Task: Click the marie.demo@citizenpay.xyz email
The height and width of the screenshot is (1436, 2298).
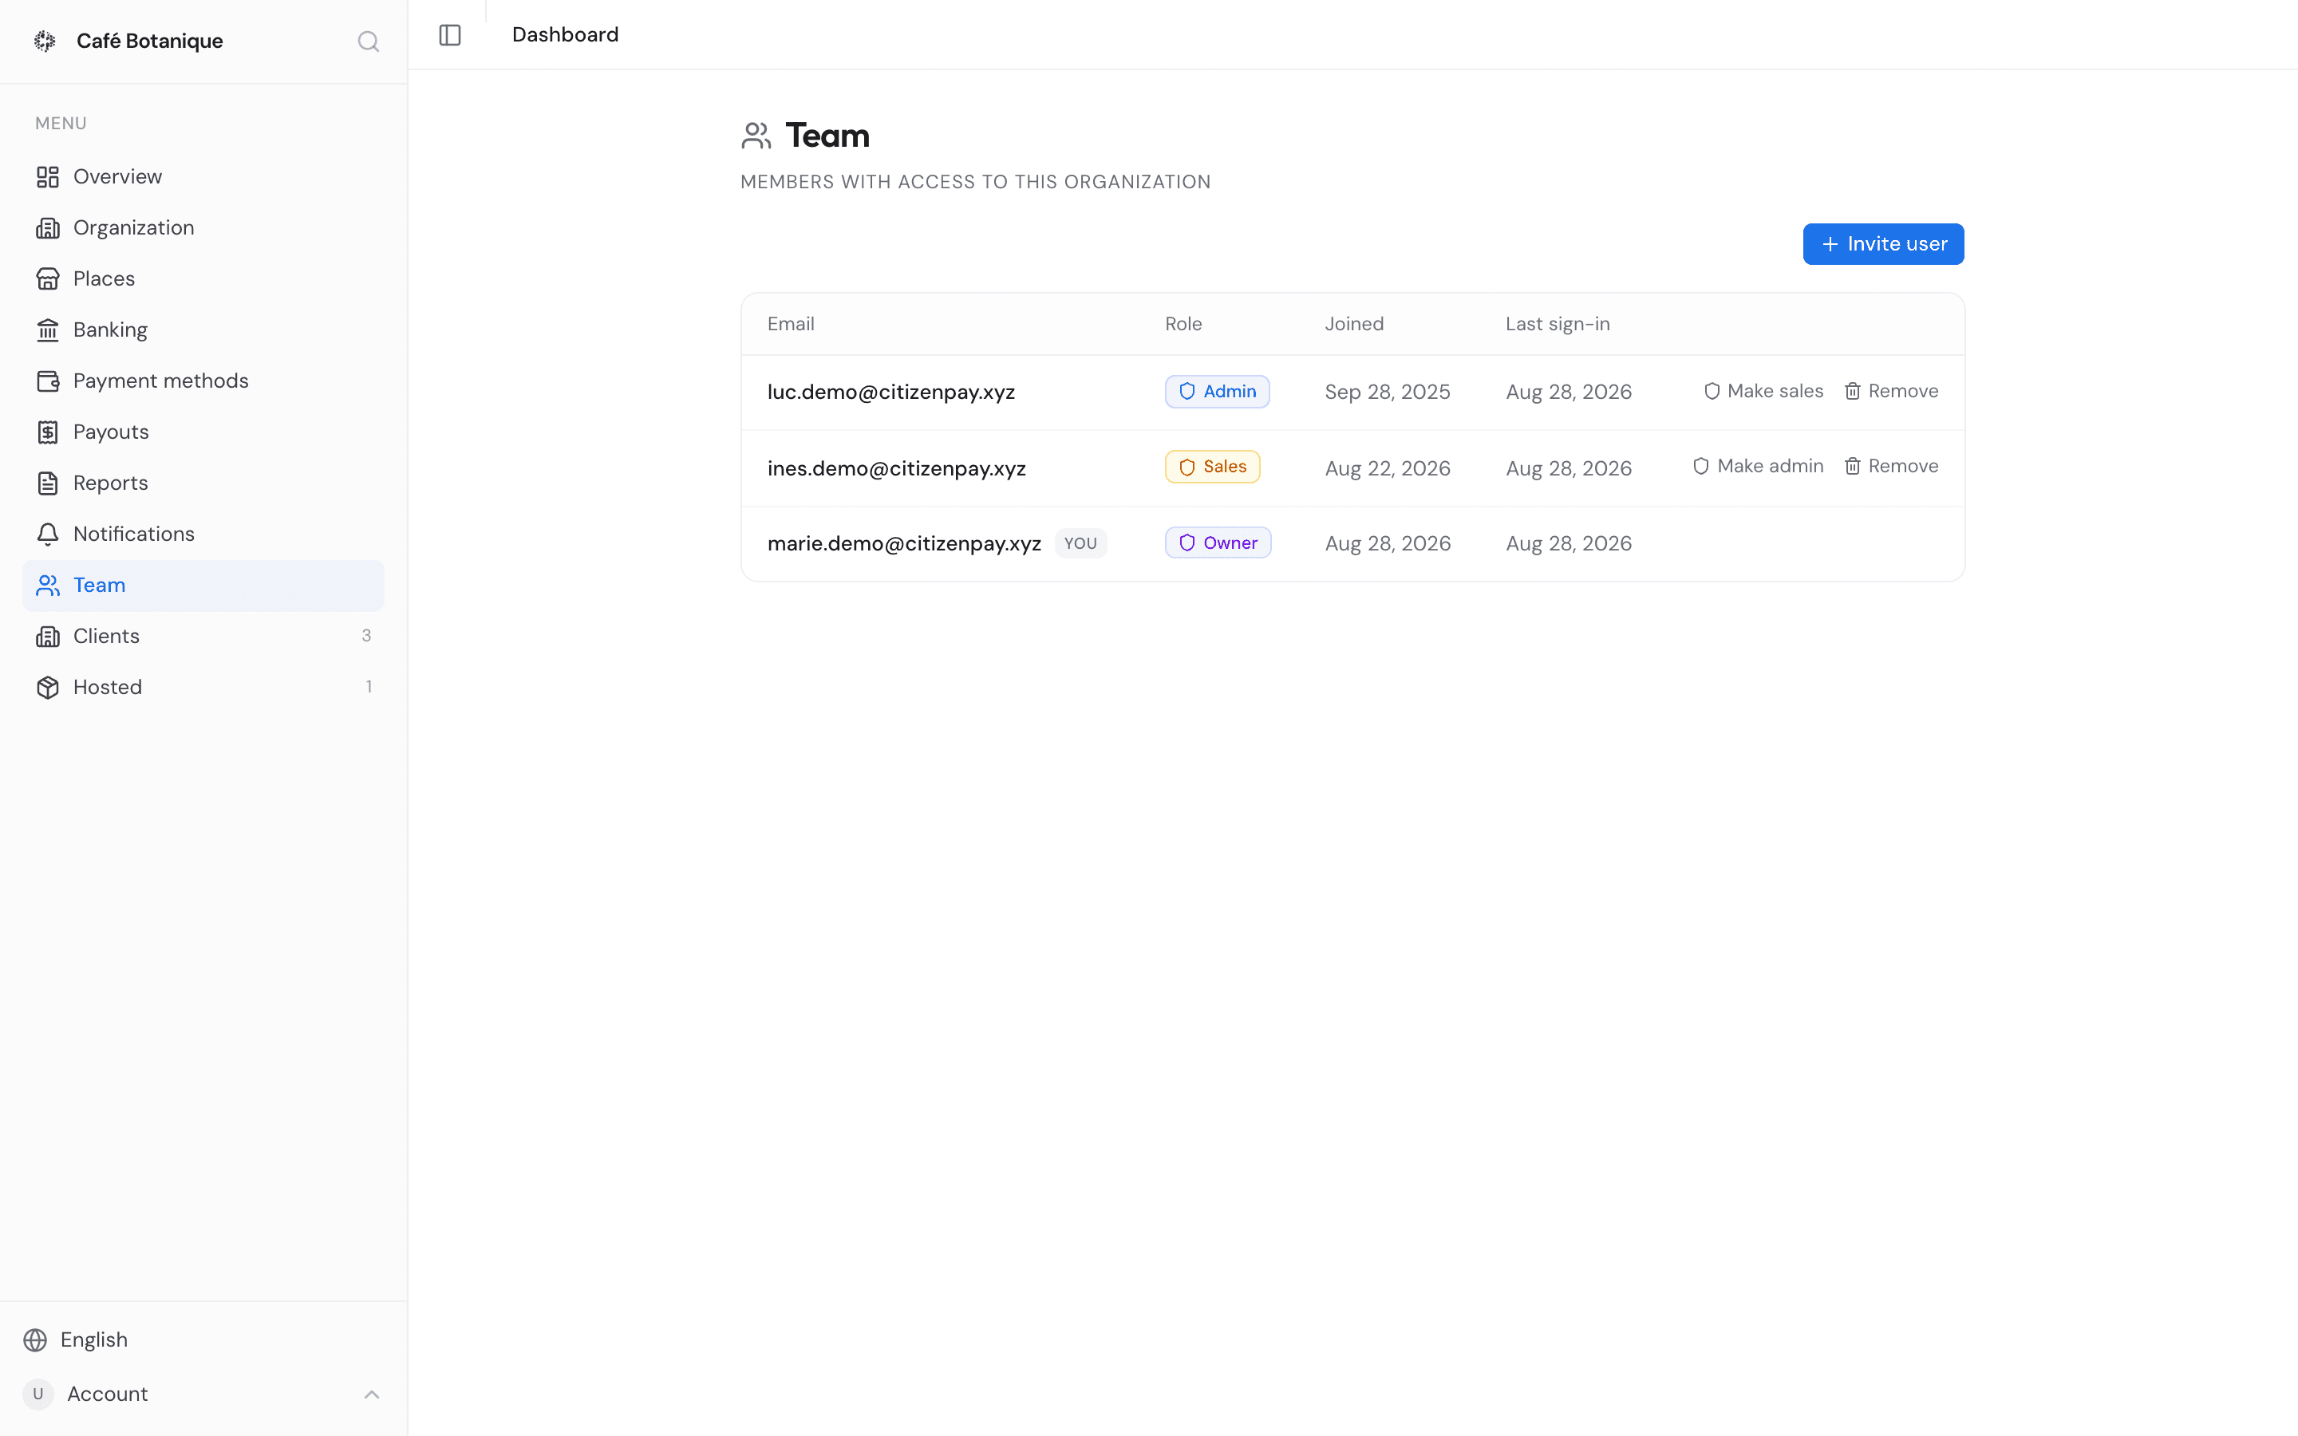Action: coord(904,543)
